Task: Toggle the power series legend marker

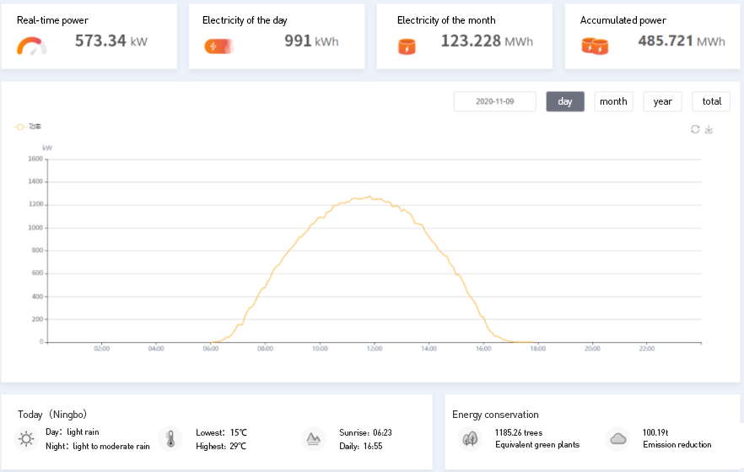Action: click(x=19, y=127)
